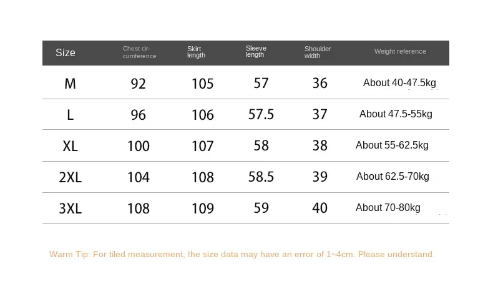Select the 2XL size row label

click(x=70, y=177)
